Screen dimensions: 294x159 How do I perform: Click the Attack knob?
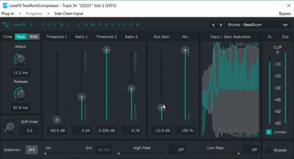click(20, 59)
